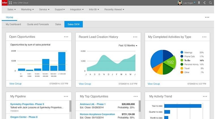Click the > 1,000,000 opportunities bar
Screen dimensions: 216x119
click(x=62, y=61)
